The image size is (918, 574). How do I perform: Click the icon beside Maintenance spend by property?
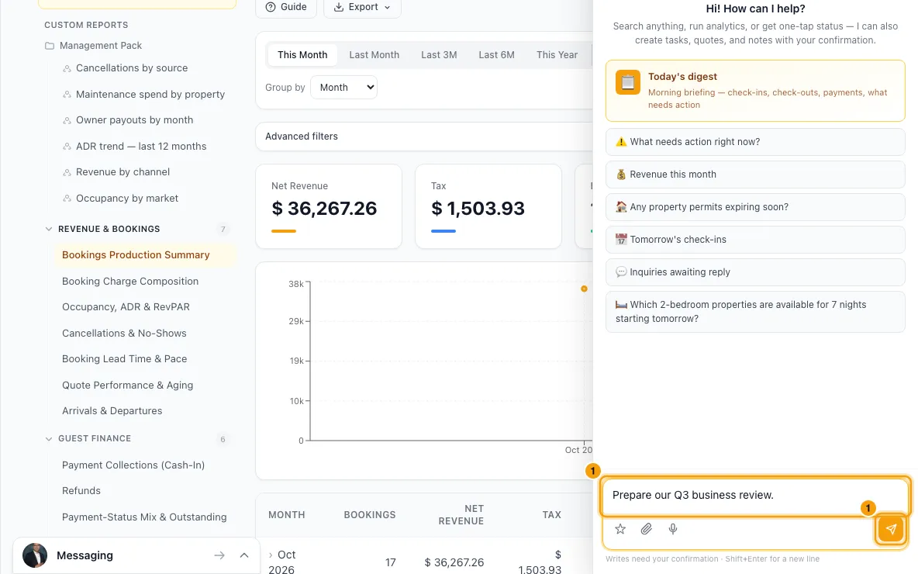pyautogui.click(x=67, y=95)
